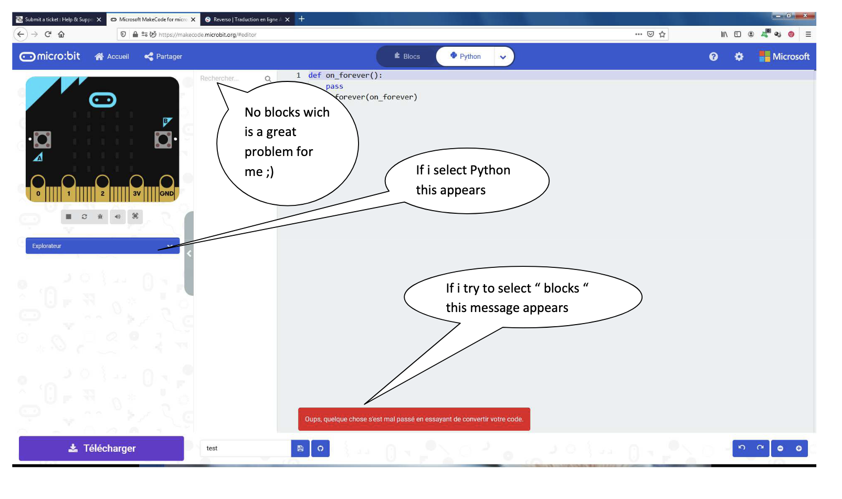The height and width of the screenshot is (499, 842).
Task: Save page to Pocket
Action: 650,34
